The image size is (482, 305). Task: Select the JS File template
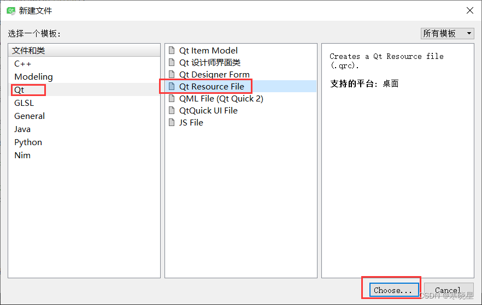tap(240, 122)
